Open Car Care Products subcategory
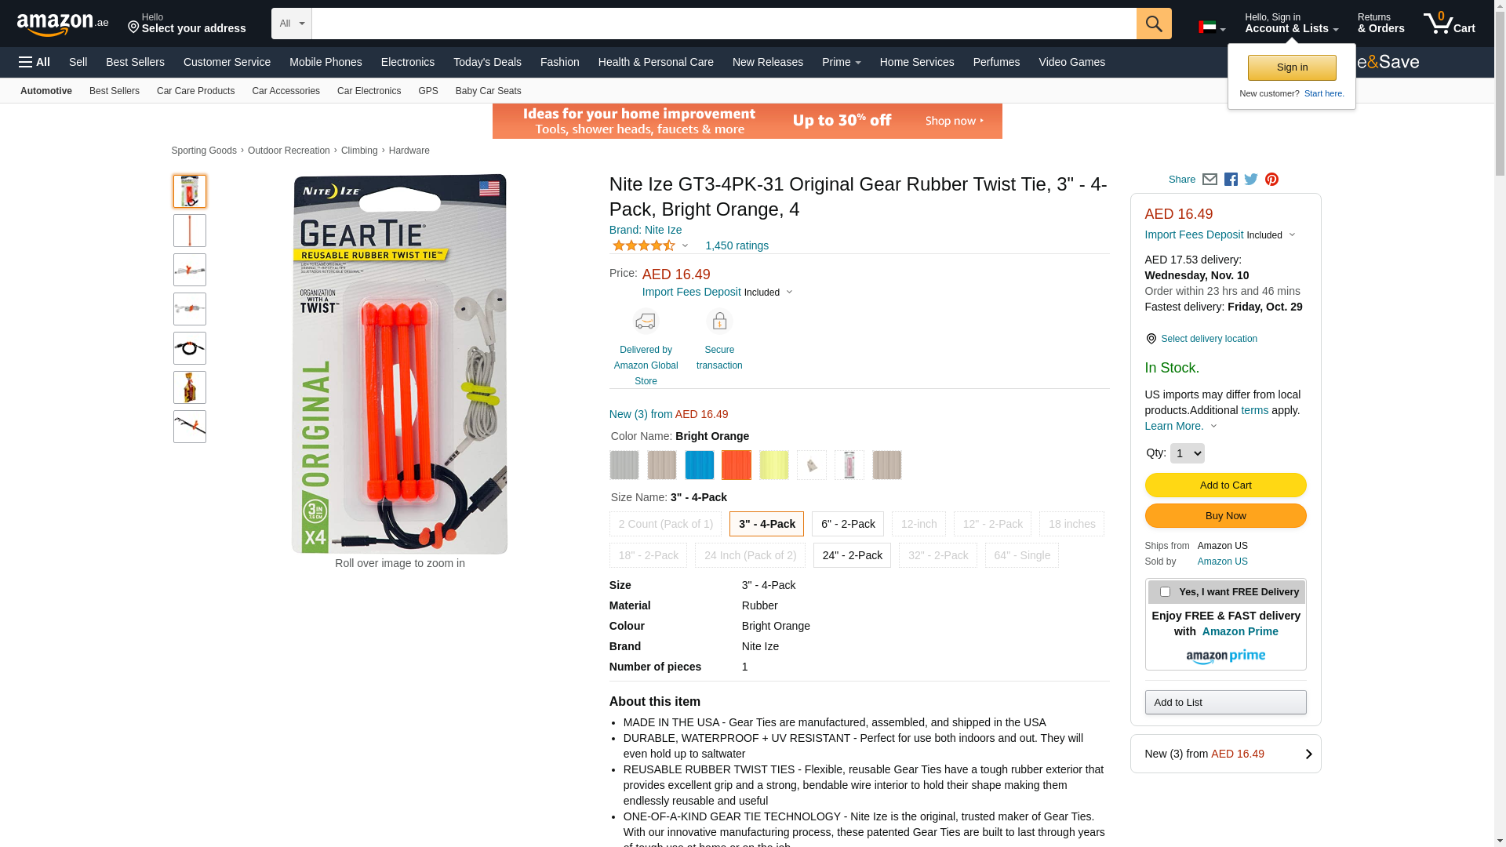Image resolution: width=1506 pixels, height=847 pixels. pyautogui.click(x=195, y=91)
